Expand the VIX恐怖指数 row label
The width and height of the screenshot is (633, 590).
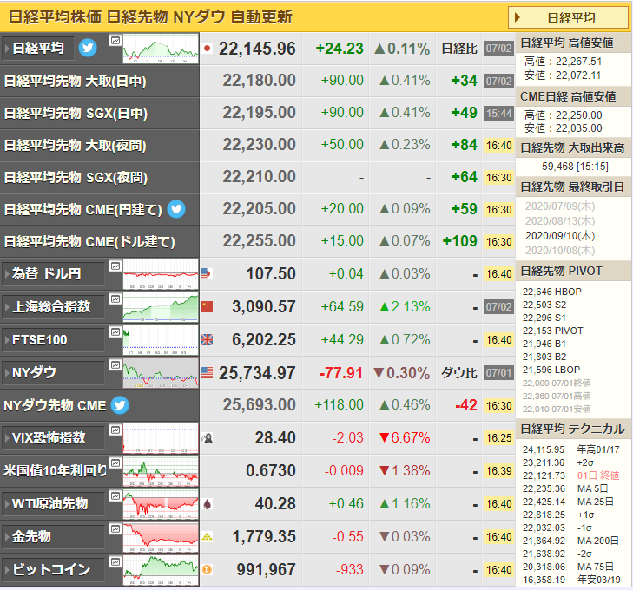[x=53, y=438]
